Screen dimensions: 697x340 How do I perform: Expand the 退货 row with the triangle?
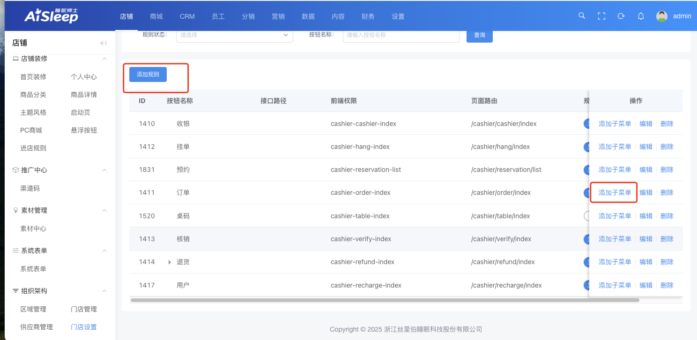coord(170,262)
